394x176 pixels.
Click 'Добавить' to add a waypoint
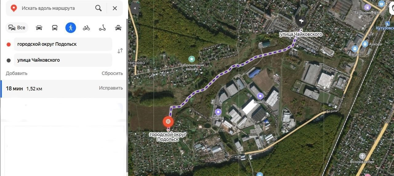tap(17, 73)
